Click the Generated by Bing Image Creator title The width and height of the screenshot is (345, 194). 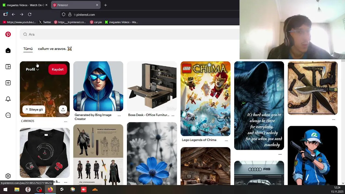93,117
